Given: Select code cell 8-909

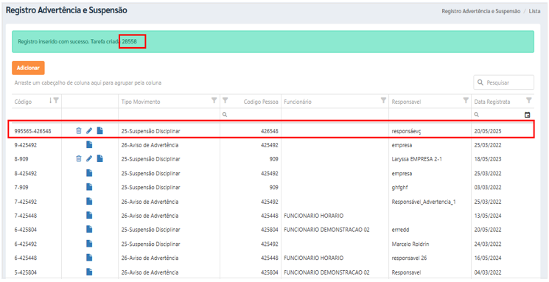Looking at the screenshot, I should coord(21,159).
